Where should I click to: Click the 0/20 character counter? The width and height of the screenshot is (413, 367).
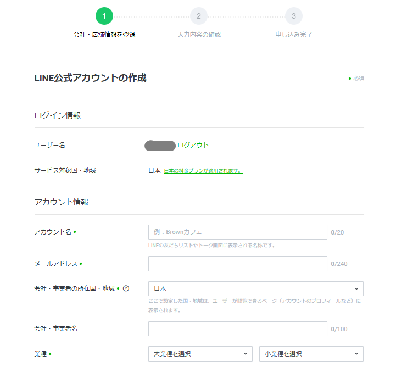coord(337,232)
